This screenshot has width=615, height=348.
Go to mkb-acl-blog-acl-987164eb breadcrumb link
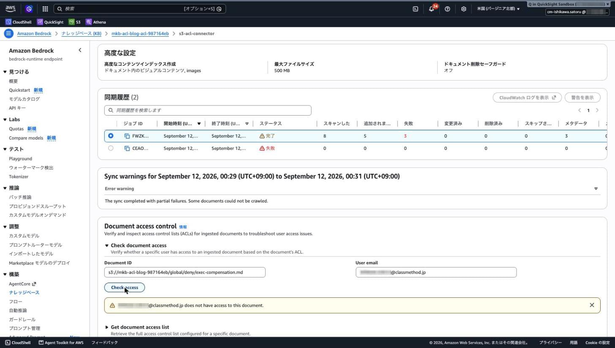(x=140, y=34)
